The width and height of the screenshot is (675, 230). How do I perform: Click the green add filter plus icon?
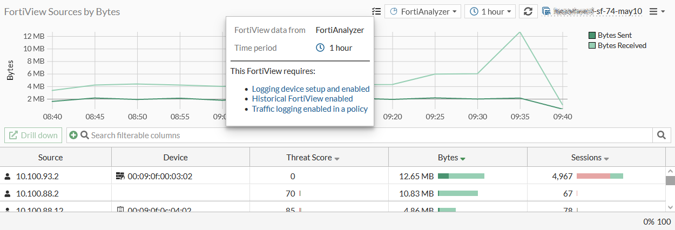pos(73,135)
